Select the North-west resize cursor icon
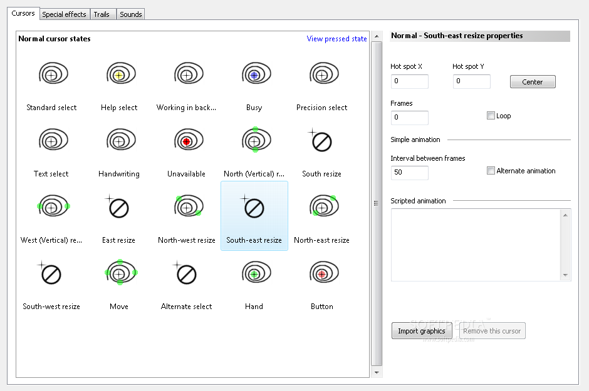This screenshot has width=589, height=391. 189,206
